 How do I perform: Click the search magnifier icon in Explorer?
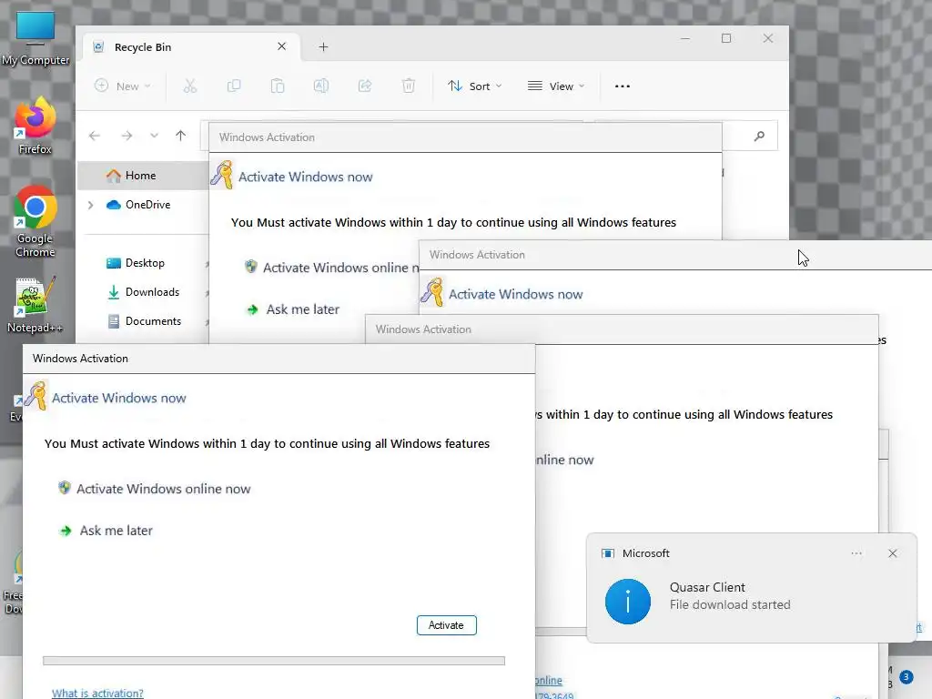pyautogui.click(x=759, y=137)
